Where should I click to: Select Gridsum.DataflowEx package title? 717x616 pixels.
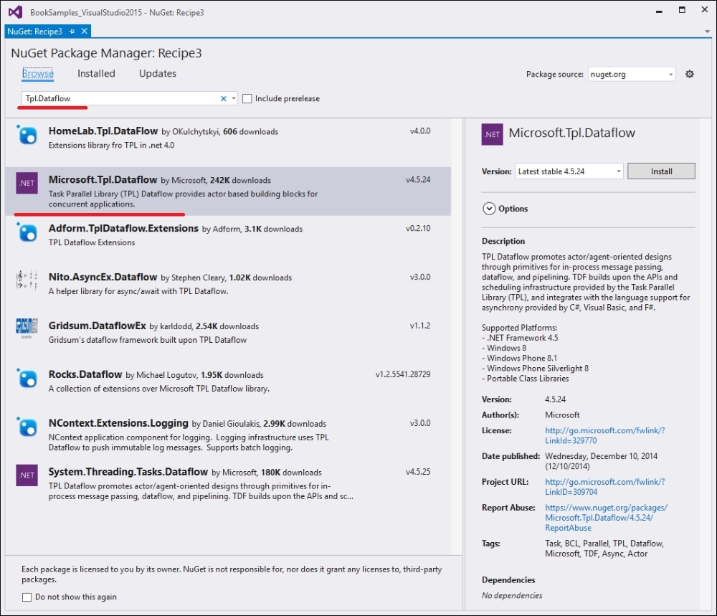pos(97,326)
